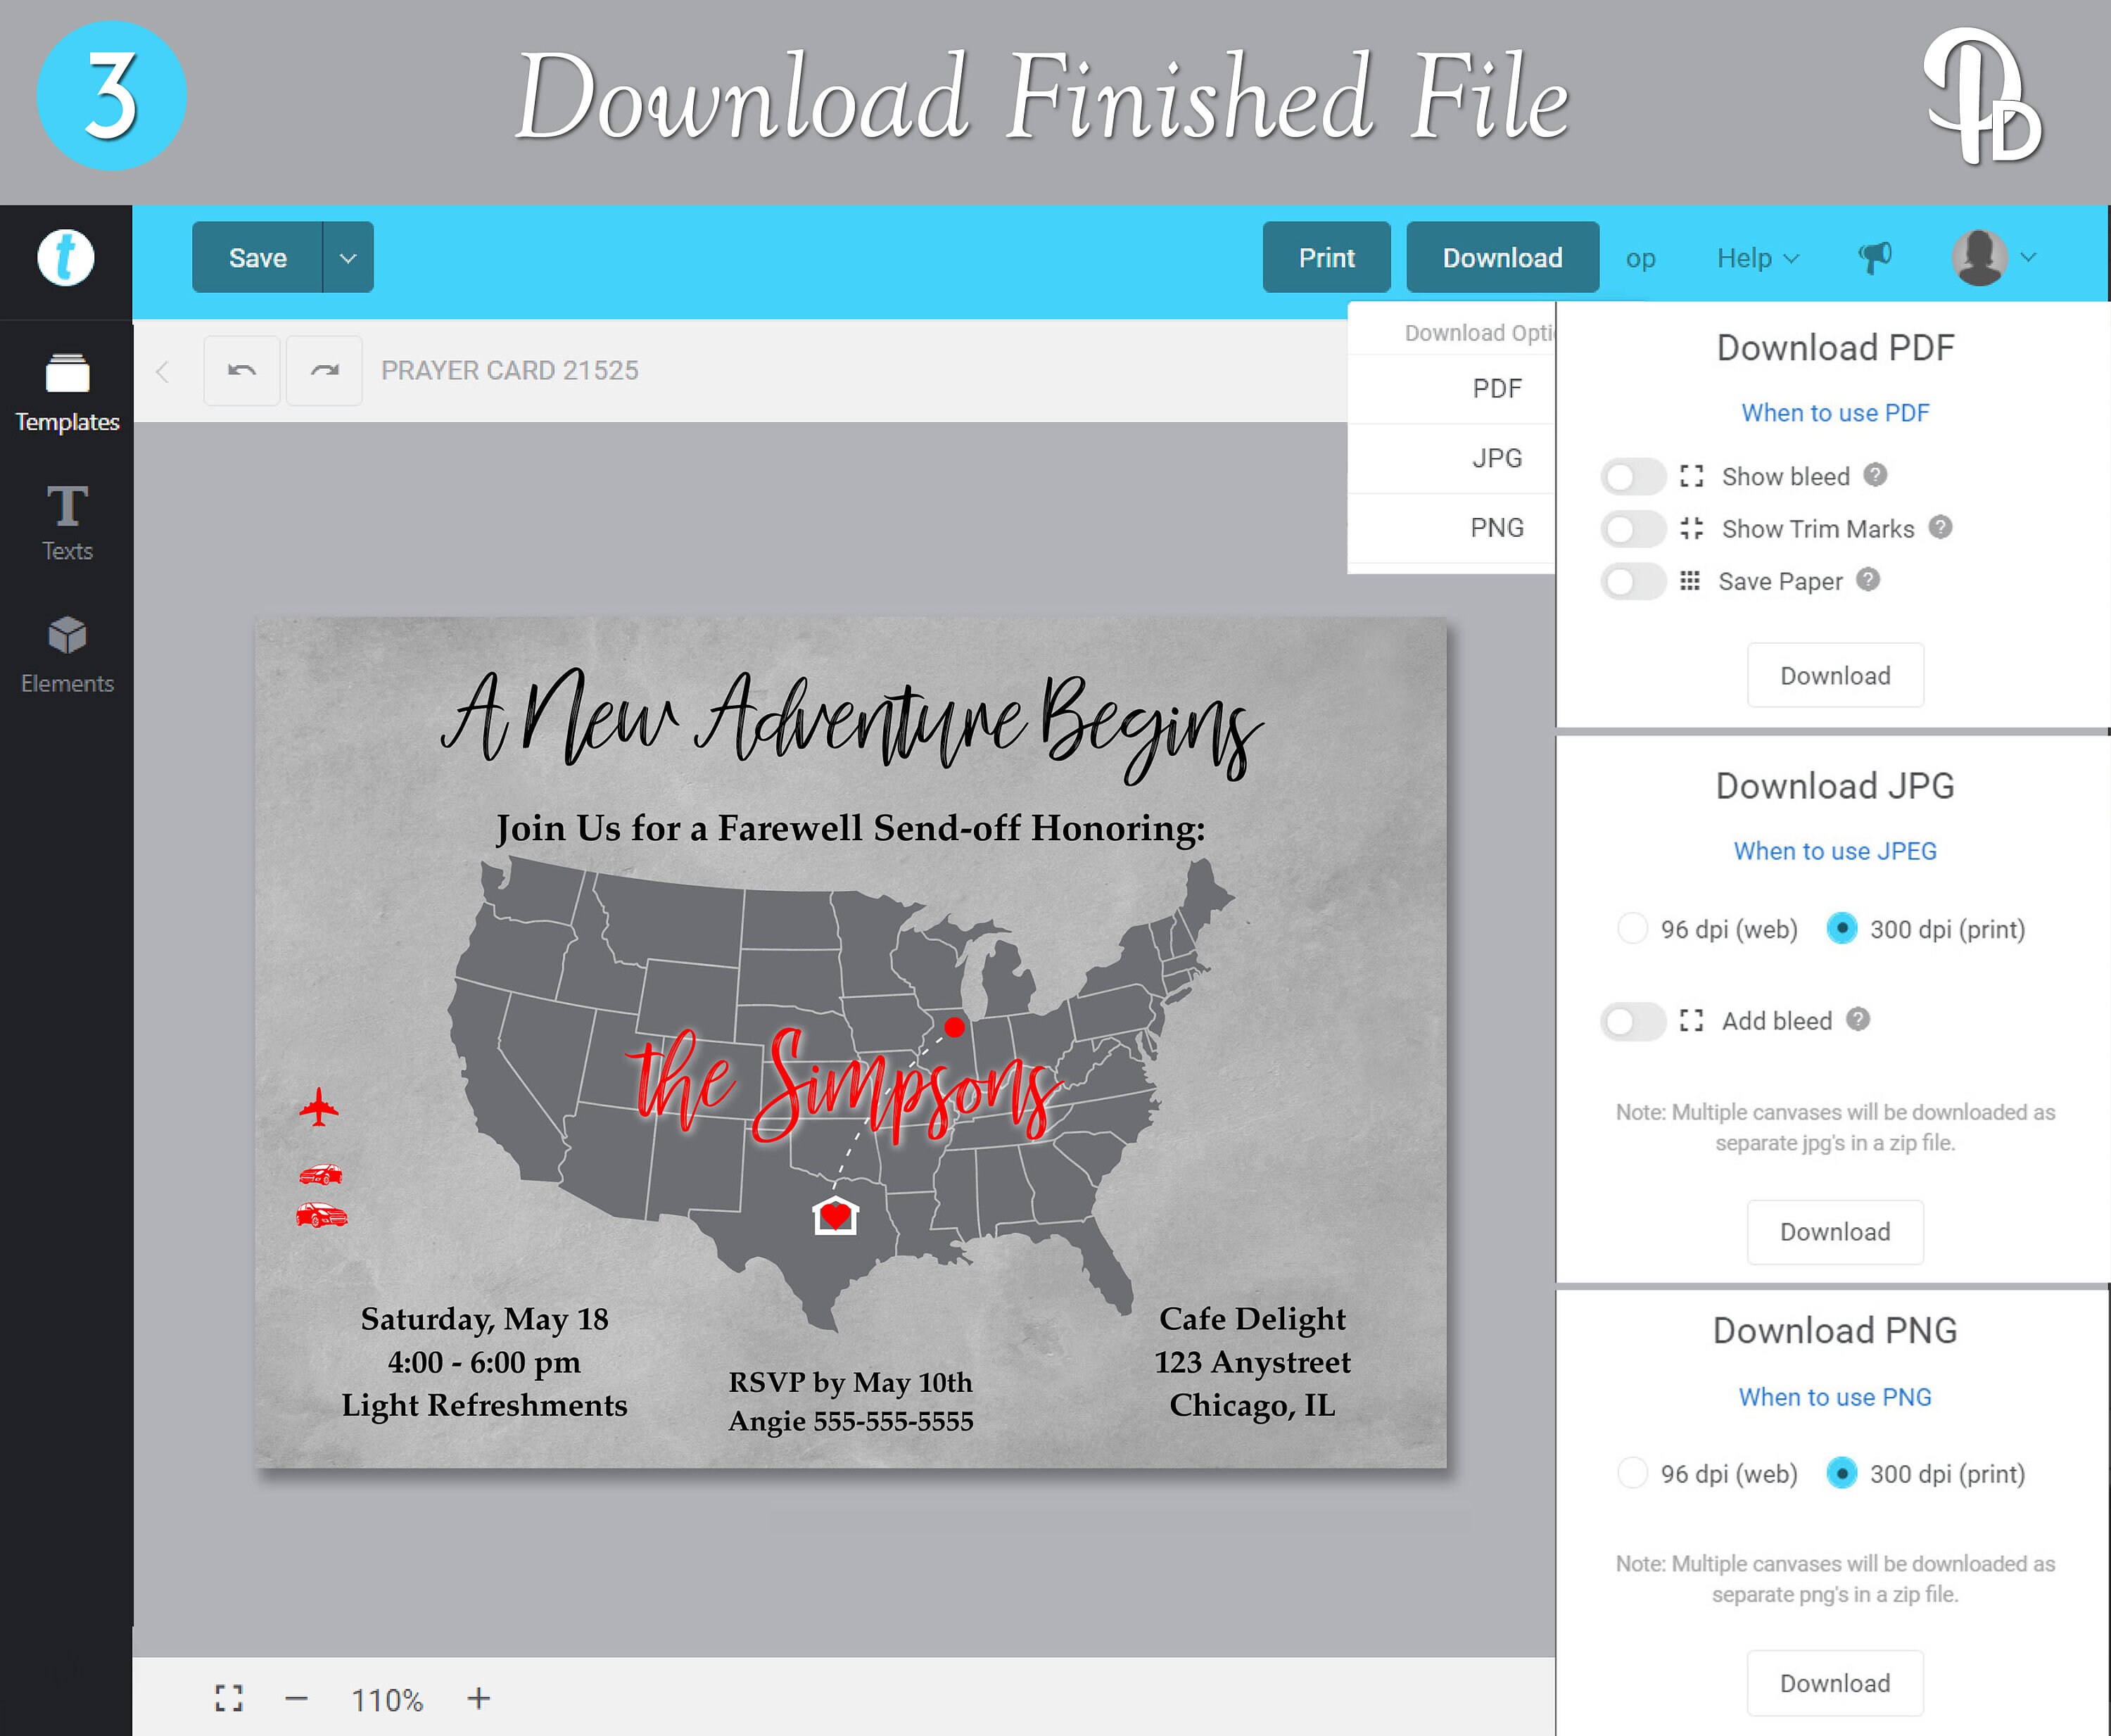Click the help icon next to Add bleed

click(x=1858, y=1019)
